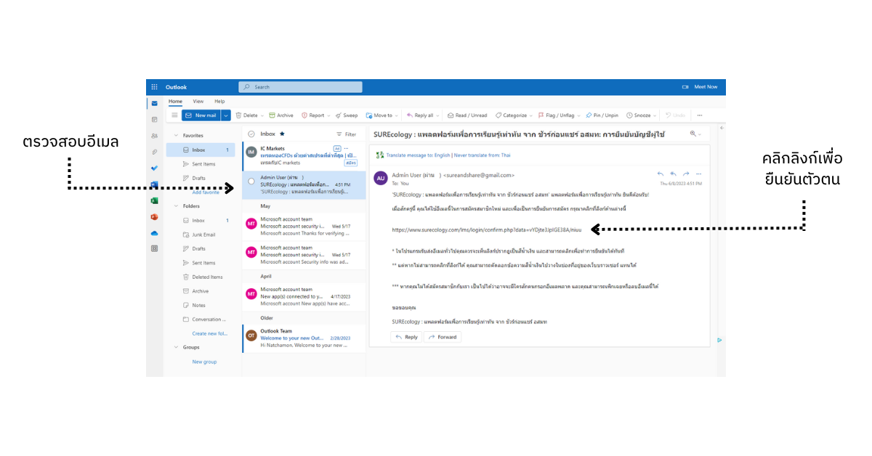Launch PowerPoint from the left app rail
872x456 pixels.
154,217
